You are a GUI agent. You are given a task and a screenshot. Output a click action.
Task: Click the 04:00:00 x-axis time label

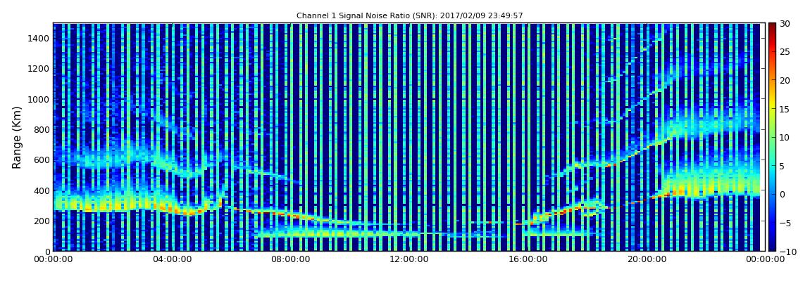pos(173,259)
